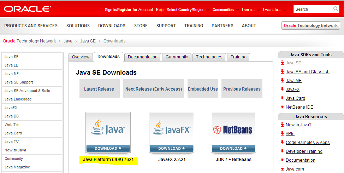The width and height of the screenshot is (344, 173).
Task: Open the Overview tab
Action: (x=81, y=57)
